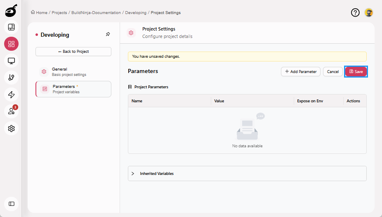Screen dimensions: 382x217
Task: Open the version control branch sidebar icon
Action: (x=11, y=78)
